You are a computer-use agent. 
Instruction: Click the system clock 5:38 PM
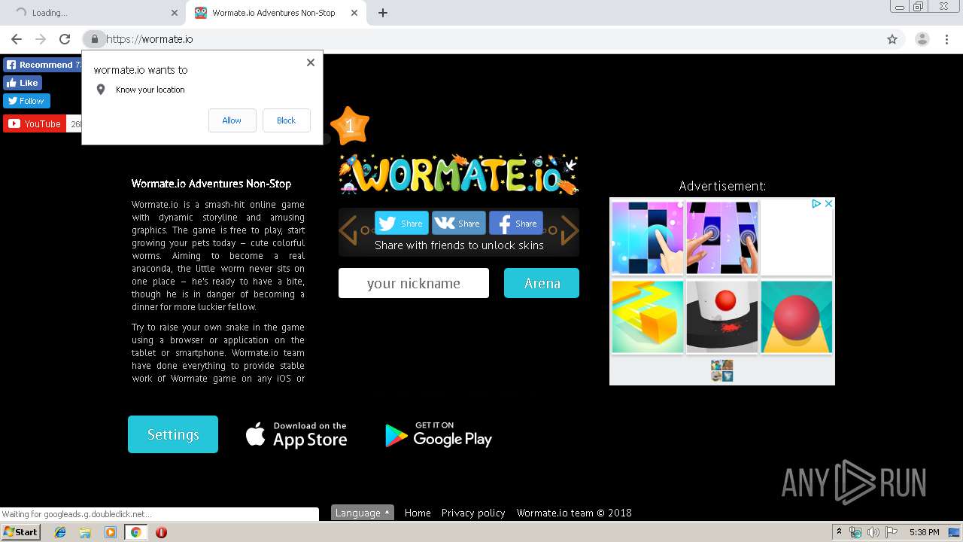(x=924, y=532)
